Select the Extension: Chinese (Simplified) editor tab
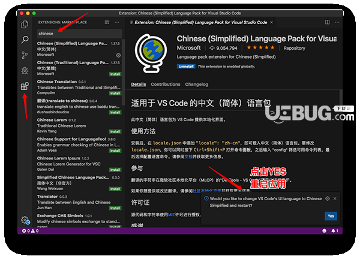Viewport: 360px width, 259px height. [x=200, y=22]
